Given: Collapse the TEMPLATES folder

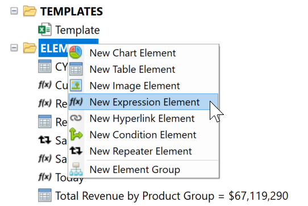Looking at the screenshot, I should pyautogui.click(x=14, y=11).
